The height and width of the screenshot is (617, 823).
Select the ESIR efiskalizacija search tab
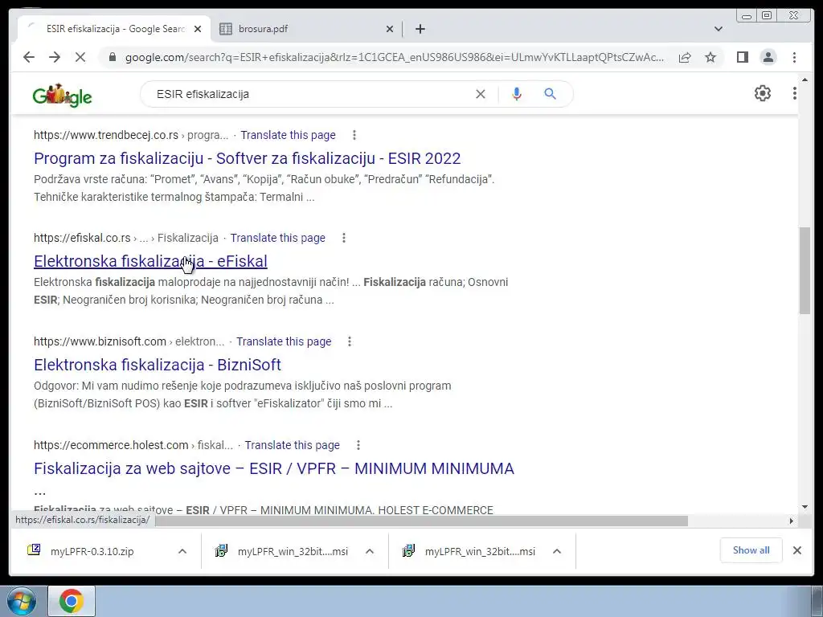pyautogui.click(x=115, y=29)
